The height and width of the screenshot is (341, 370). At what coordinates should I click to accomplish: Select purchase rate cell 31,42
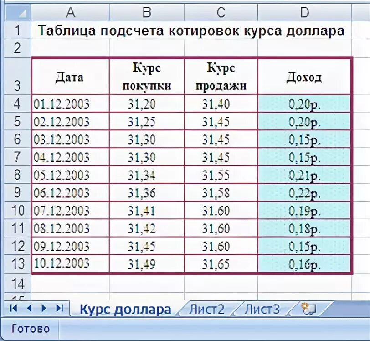147,228
